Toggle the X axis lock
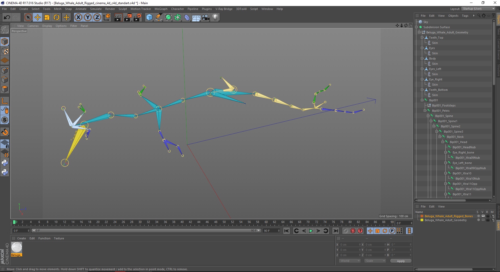 click(78, 17)
